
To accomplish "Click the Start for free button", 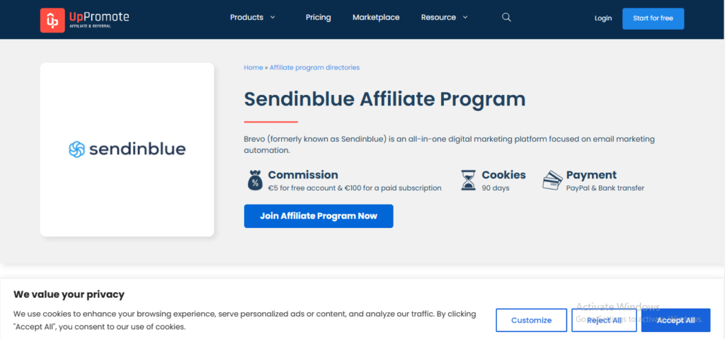I will [x=653, y=18].
